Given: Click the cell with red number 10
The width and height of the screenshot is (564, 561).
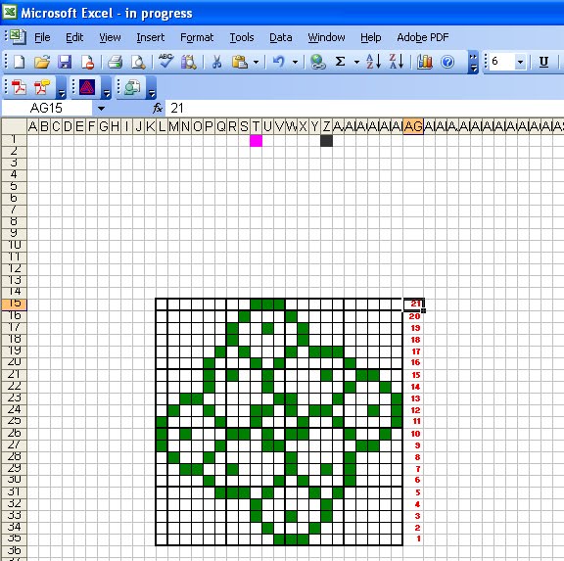Looking at the screenshot, I should [413, 434].
